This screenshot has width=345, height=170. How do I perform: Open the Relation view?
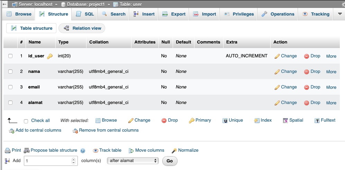click(82, 28)
